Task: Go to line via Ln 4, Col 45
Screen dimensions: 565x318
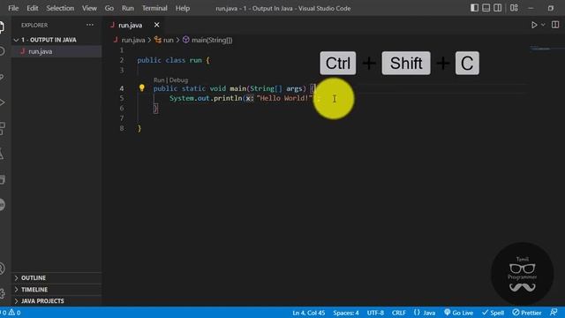Action: (308, 313)
